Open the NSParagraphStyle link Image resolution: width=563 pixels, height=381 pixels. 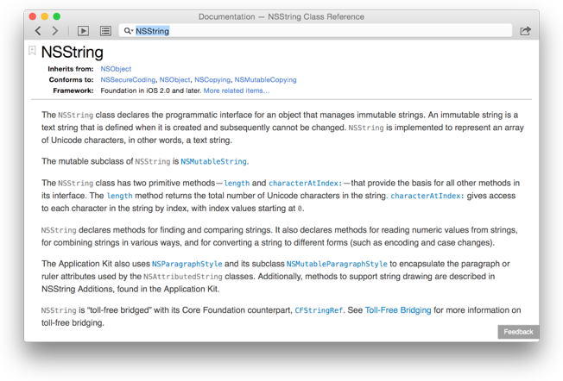pos(187,264)
